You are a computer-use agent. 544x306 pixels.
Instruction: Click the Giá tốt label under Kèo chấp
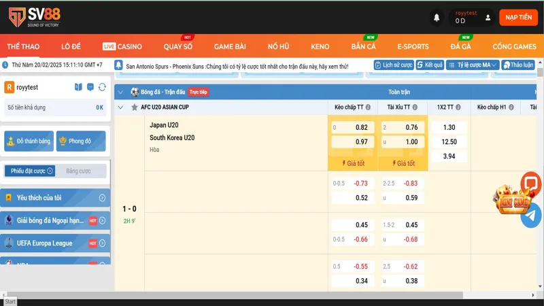pyautogui.click(x=353, y=163)
